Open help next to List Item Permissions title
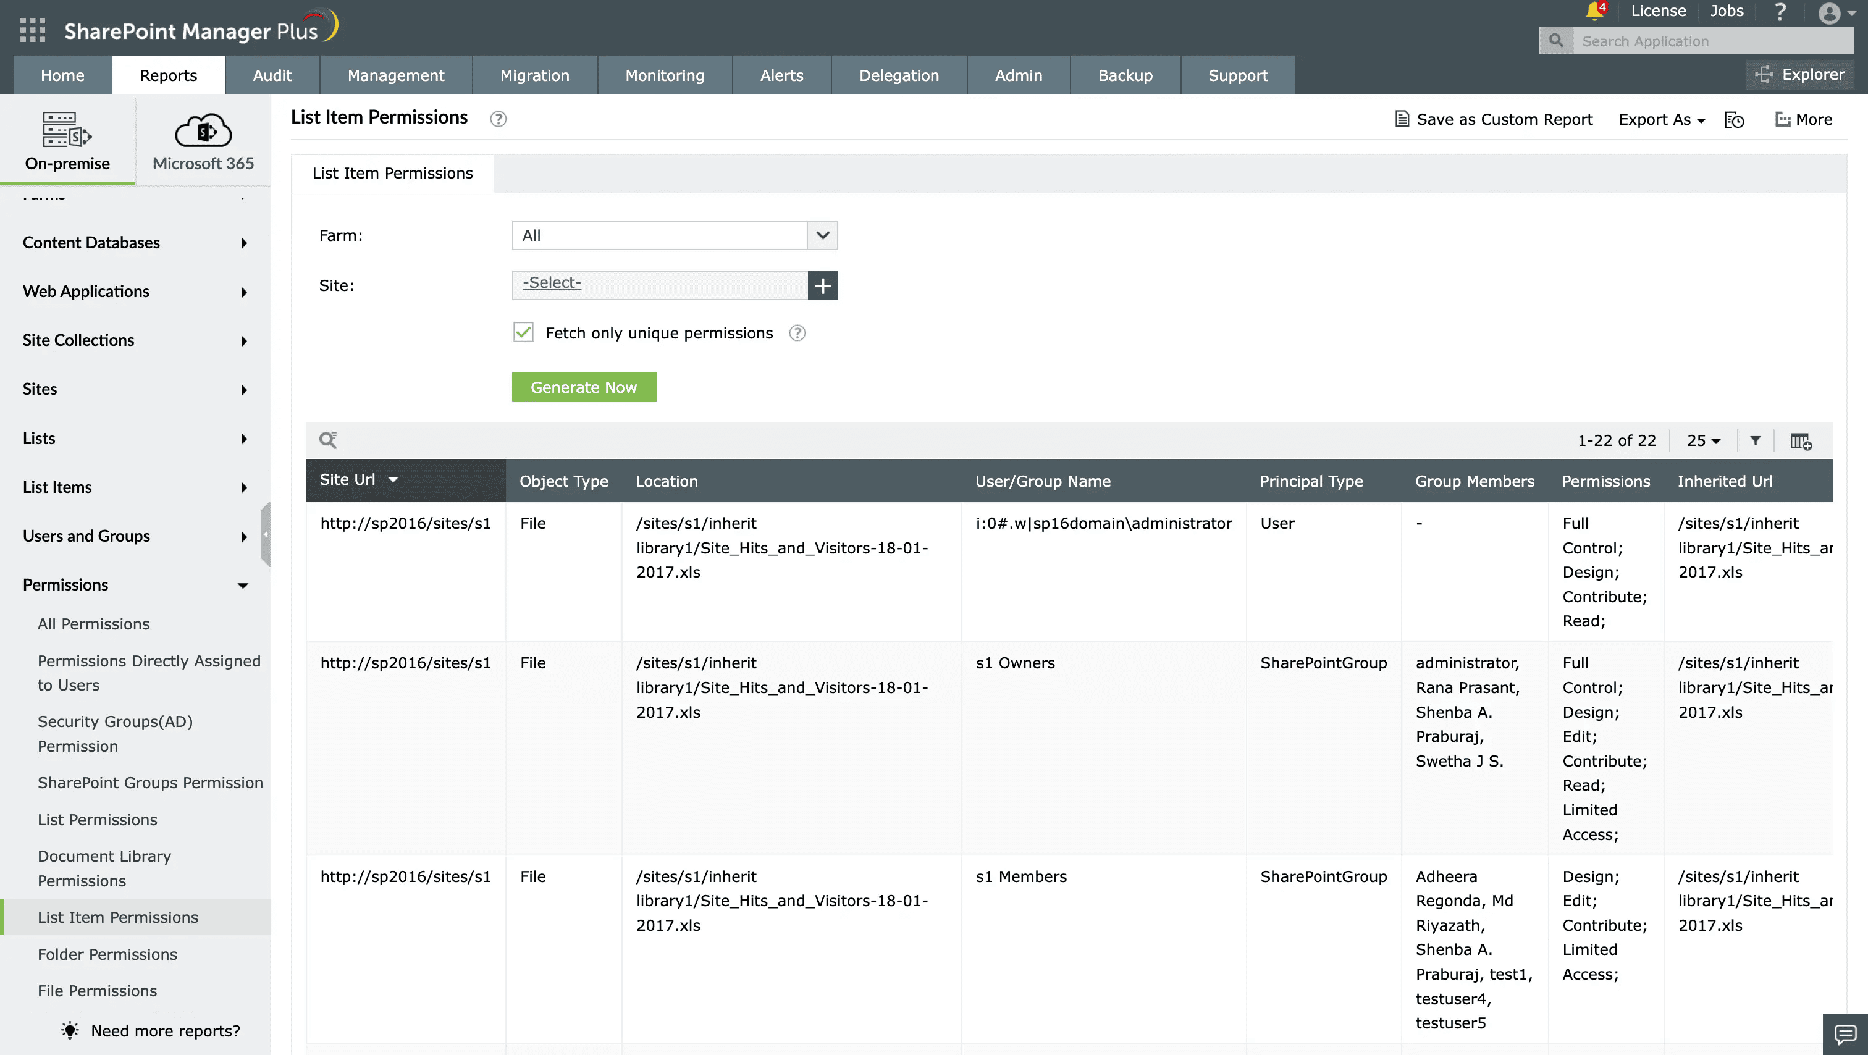The height and width of the screenshot is (1055, 1868). point(498,119)
